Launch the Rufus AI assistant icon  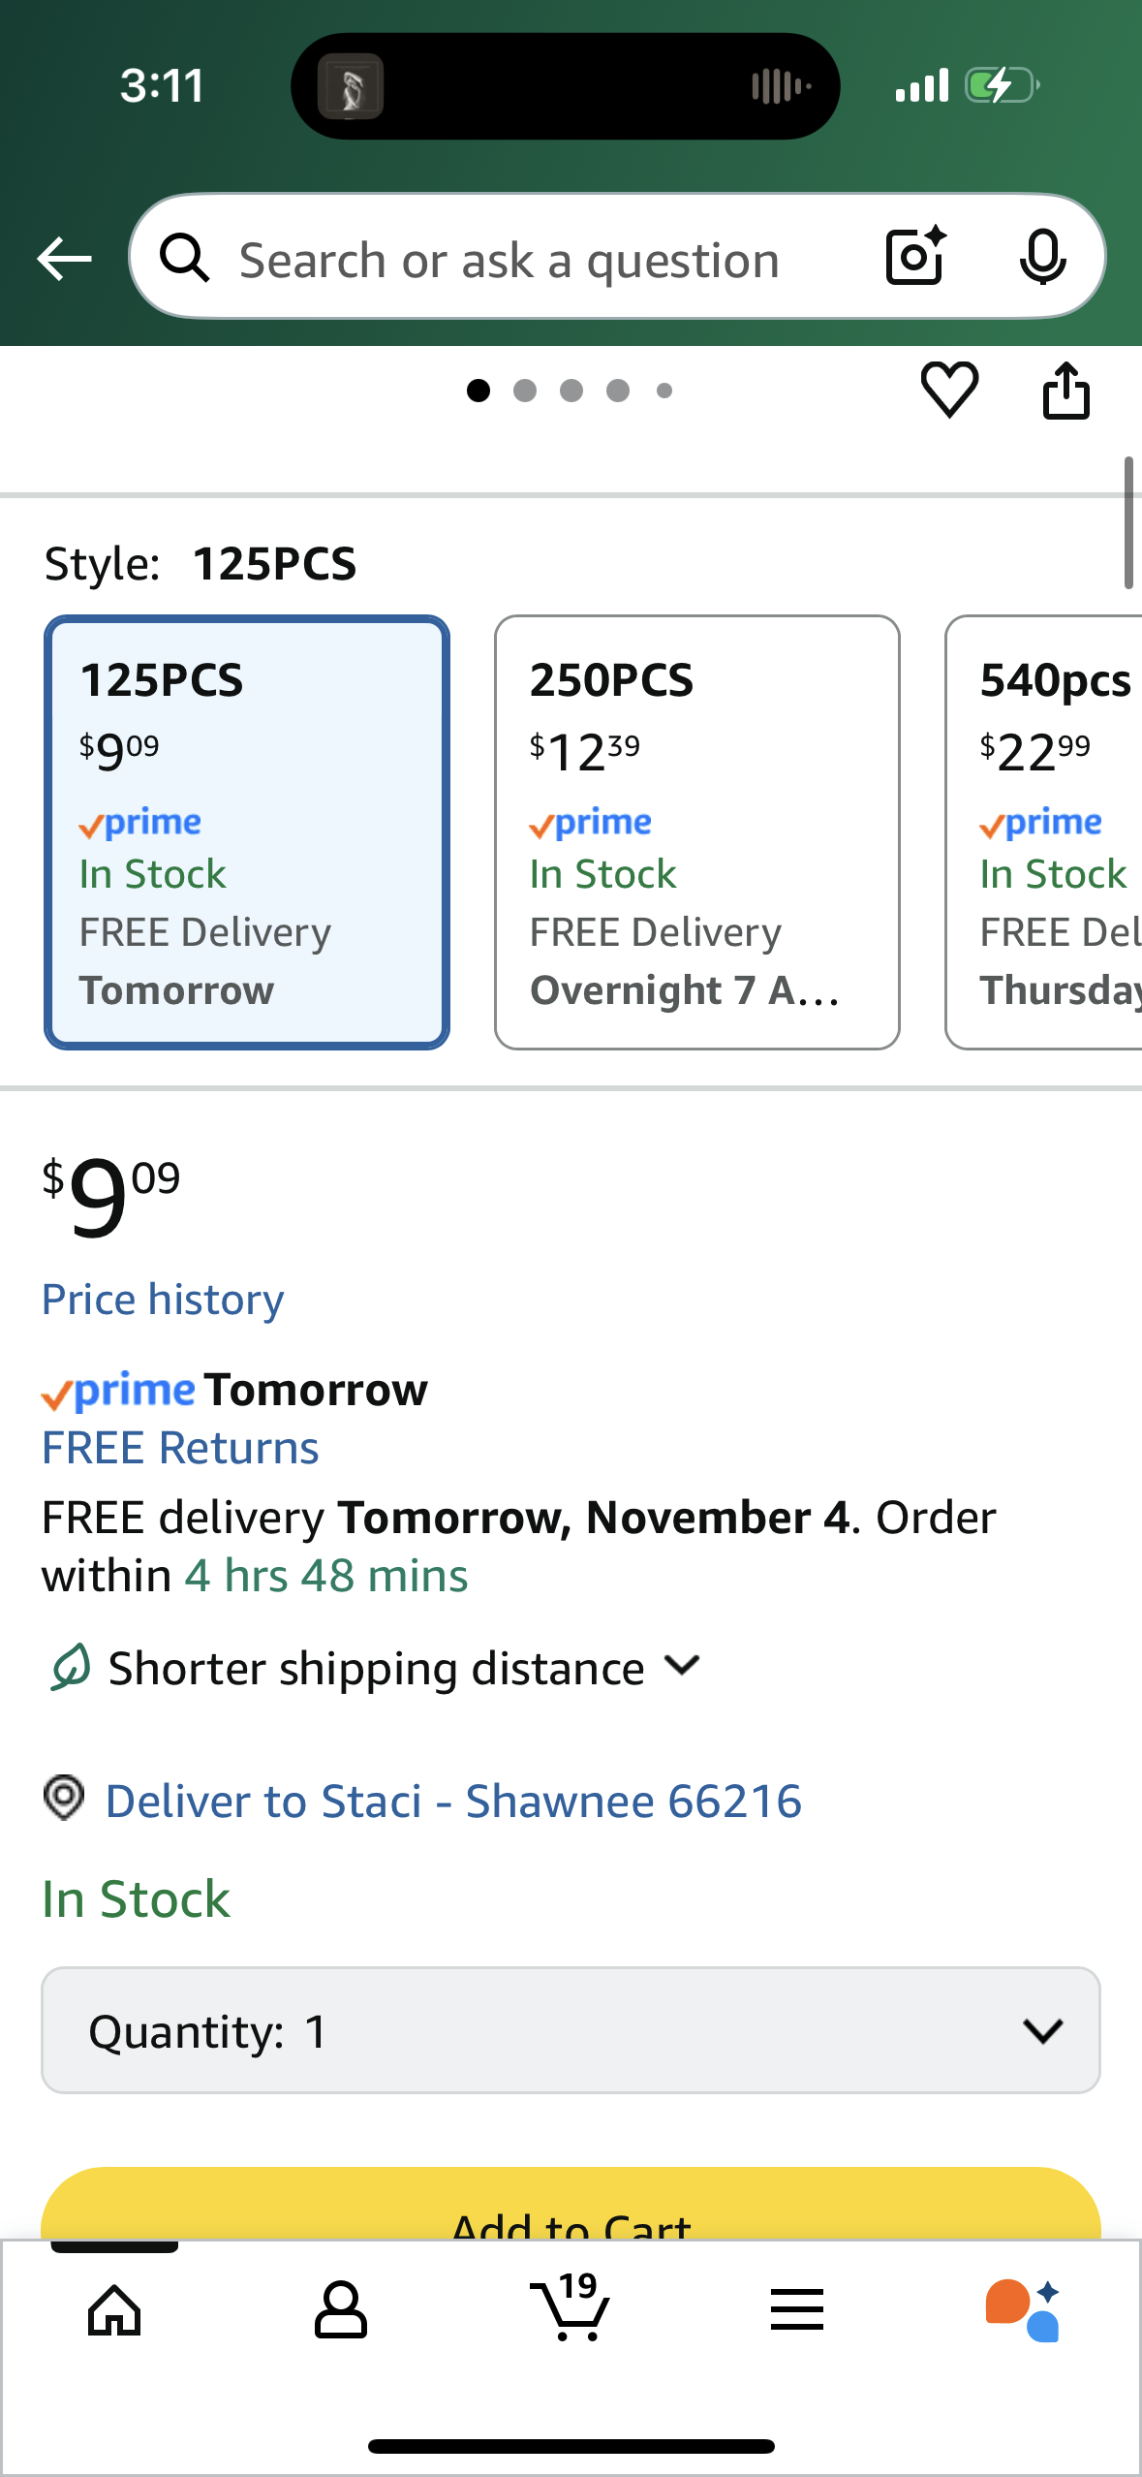pos(1023,2310)
